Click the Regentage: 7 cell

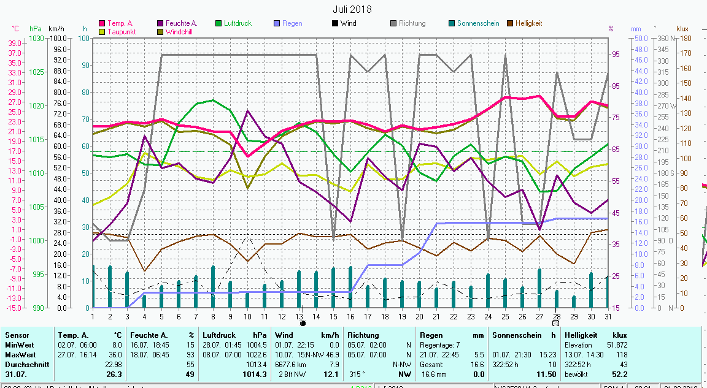(436, 345)
